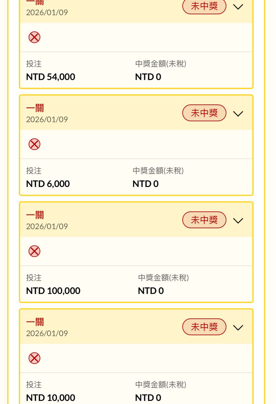The width and height of the screenshot is (276, 404).
Task: Click the red X icon in the NTD 6,000 card
Action: [34, 145]
